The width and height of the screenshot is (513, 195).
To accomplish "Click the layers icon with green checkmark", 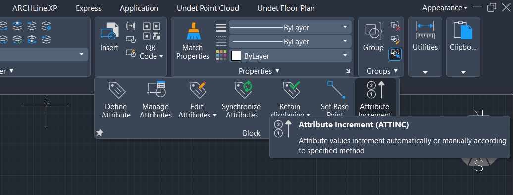I will coord(17,39).
